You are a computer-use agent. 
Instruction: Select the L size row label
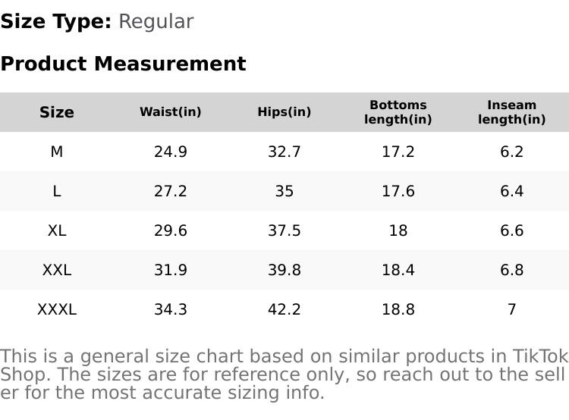(57, 191)
